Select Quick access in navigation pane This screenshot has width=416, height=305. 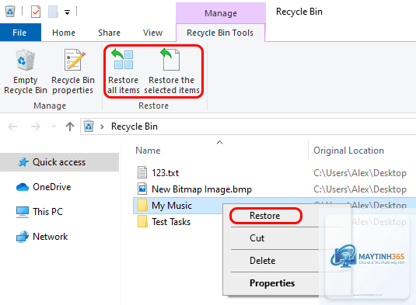[x=59, y=162]
